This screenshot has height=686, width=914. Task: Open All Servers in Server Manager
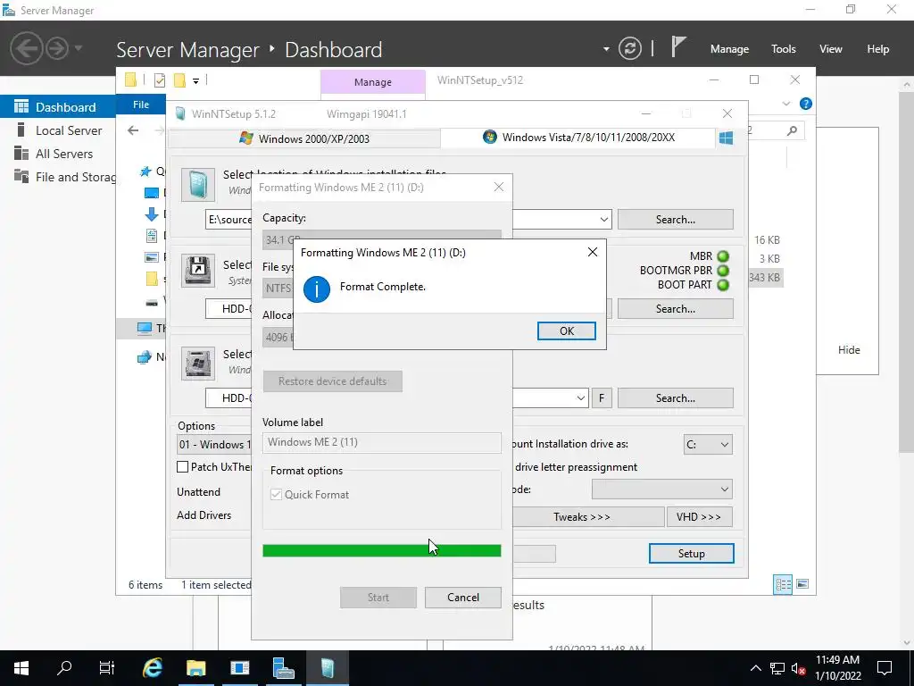click(x=58, y=154)
